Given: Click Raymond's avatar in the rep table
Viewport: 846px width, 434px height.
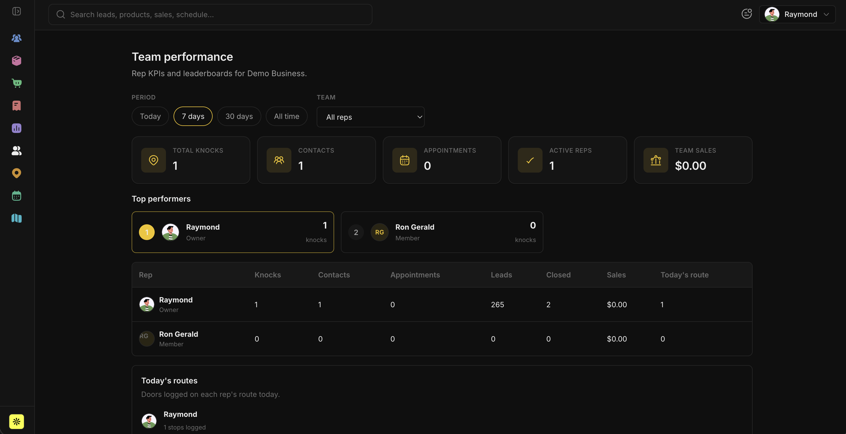Looking at the screenshot, I should [x=147, y=304].
